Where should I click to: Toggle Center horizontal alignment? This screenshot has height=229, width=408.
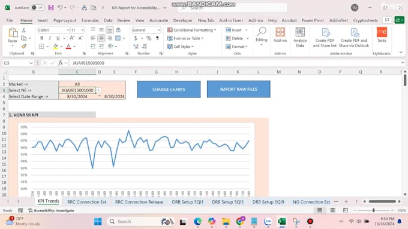tap(101, 38)
